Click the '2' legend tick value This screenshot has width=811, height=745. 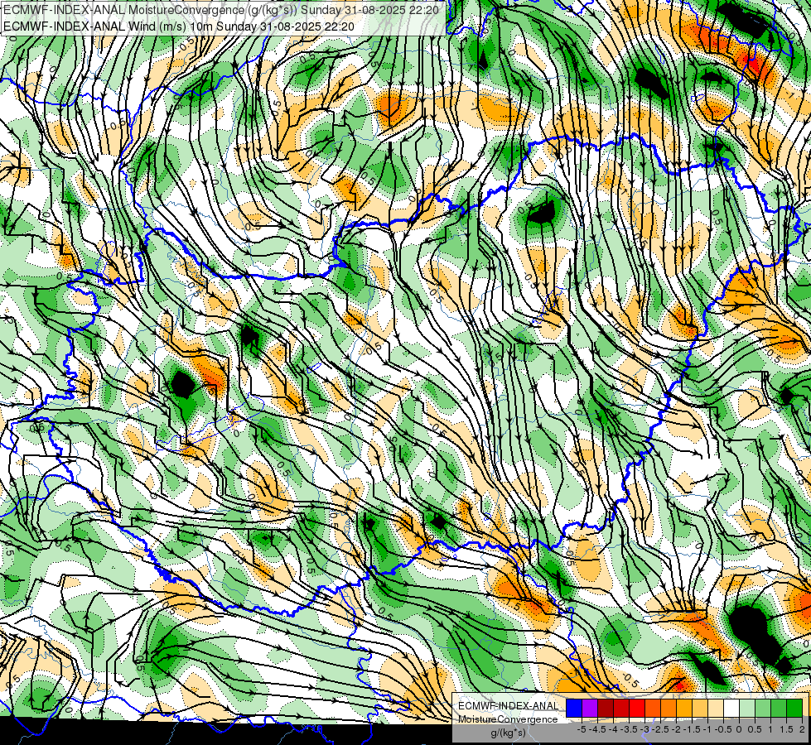coord(802,729)
